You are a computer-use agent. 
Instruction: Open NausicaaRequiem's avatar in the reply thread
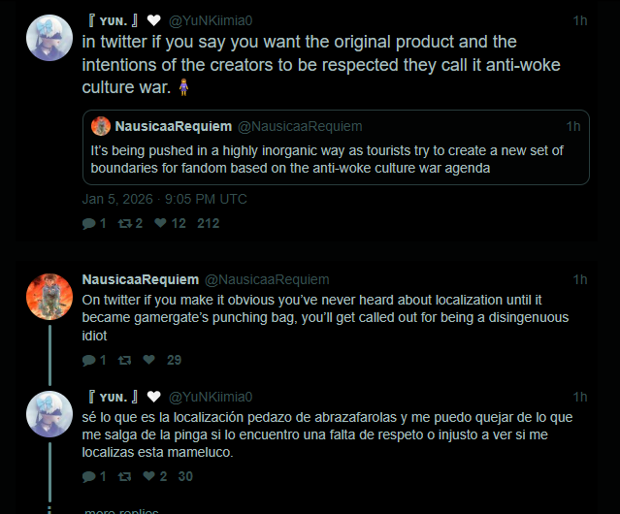[x=49, y=297]
